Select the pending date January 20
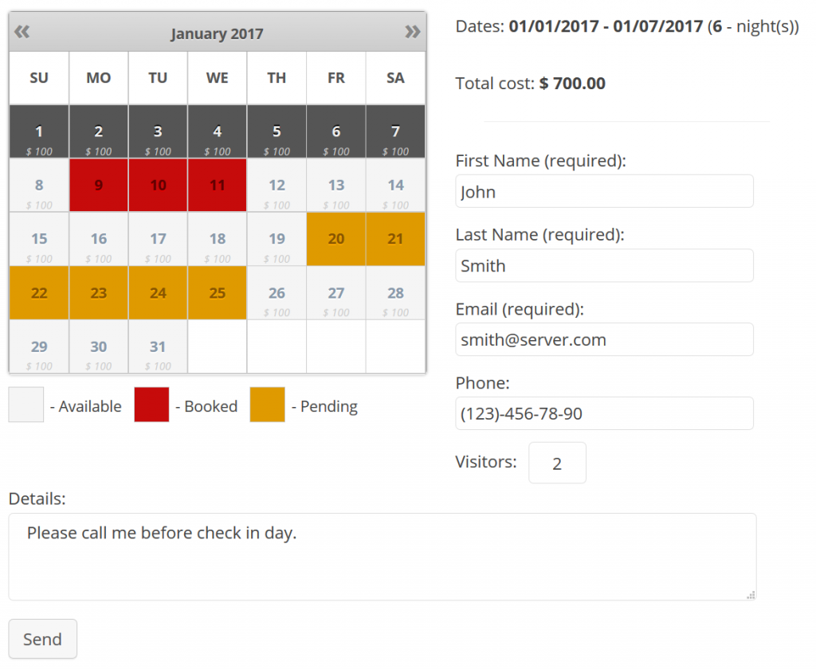The height and width of the screenshot is (669, 816). 335,239
